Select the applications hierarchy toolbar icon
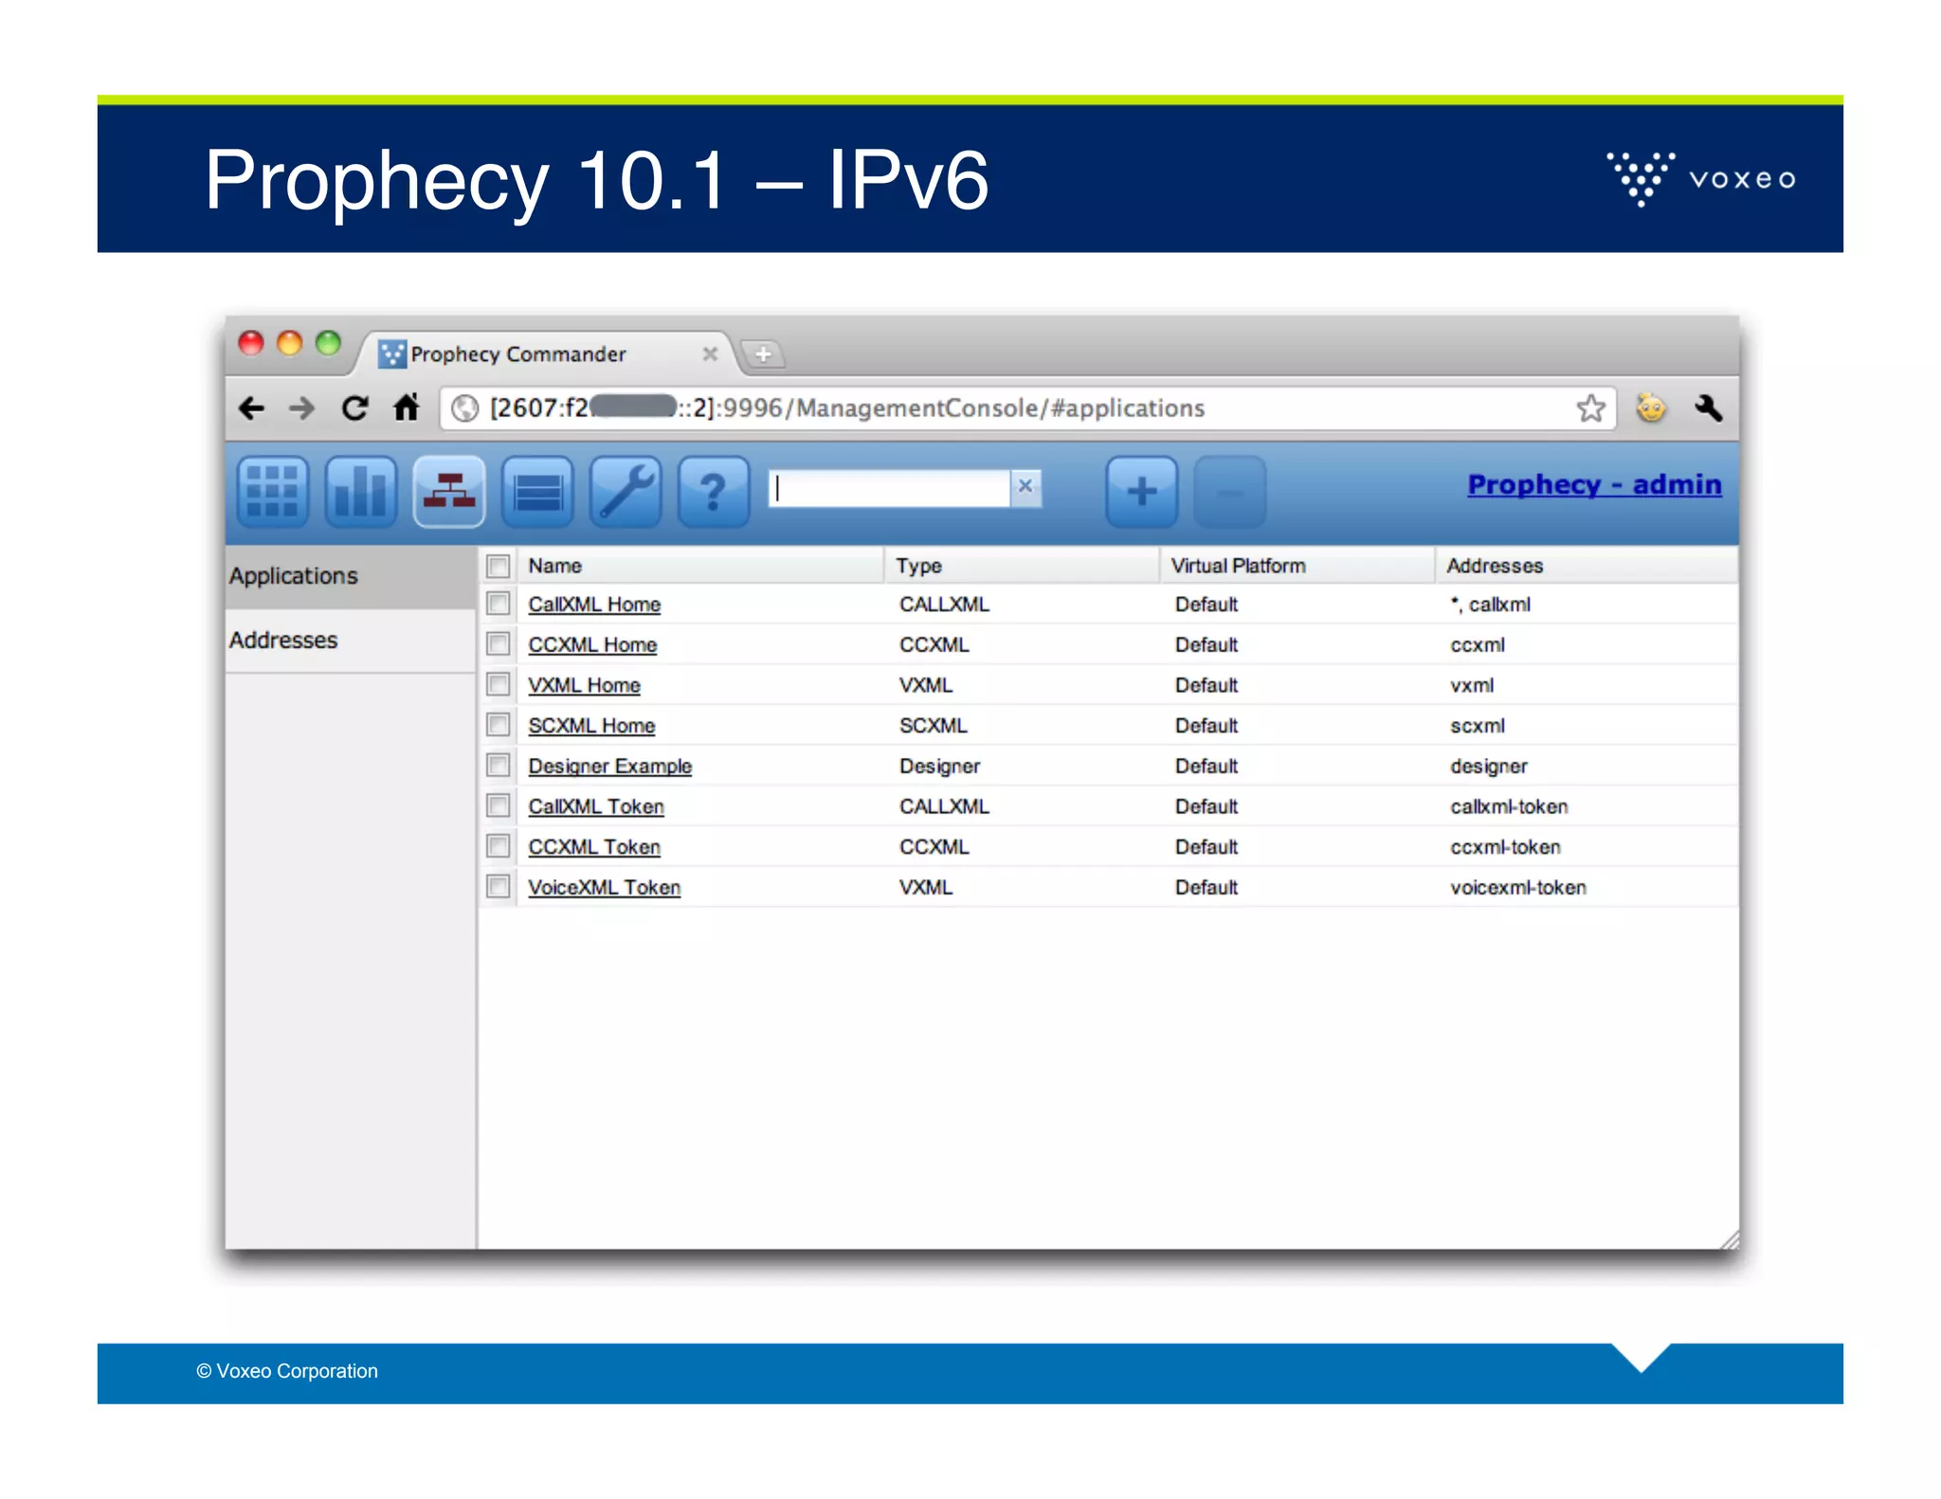The height and width of the screenshot is (1499, 1941). point(449,491)
